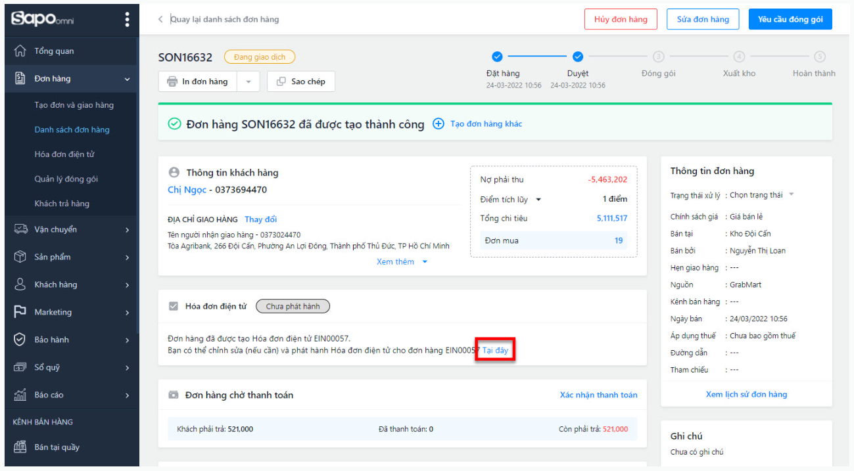Open Tạo đơn và giao hàng menu item
The width and height of the screenshot is (854, 471).
click(74, 105)
